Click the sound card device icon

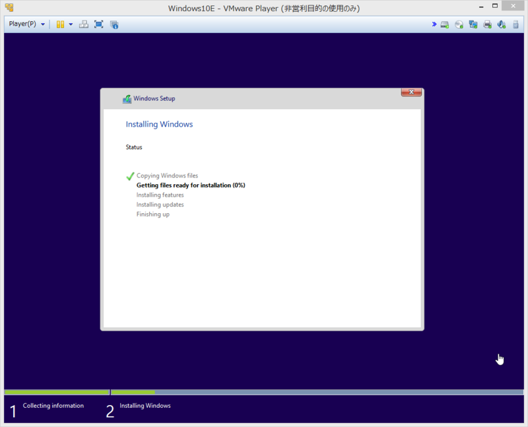[x=502, y=24]
